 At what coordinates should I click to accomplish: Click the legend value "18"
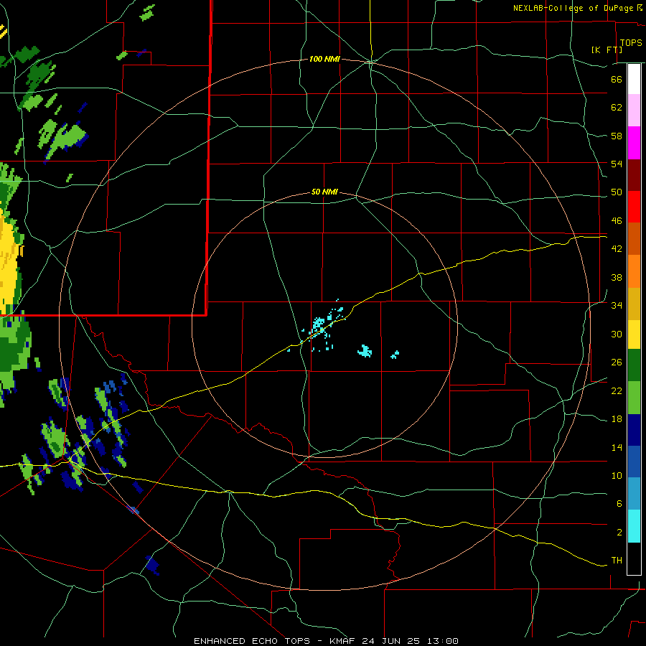click(617, 419)
